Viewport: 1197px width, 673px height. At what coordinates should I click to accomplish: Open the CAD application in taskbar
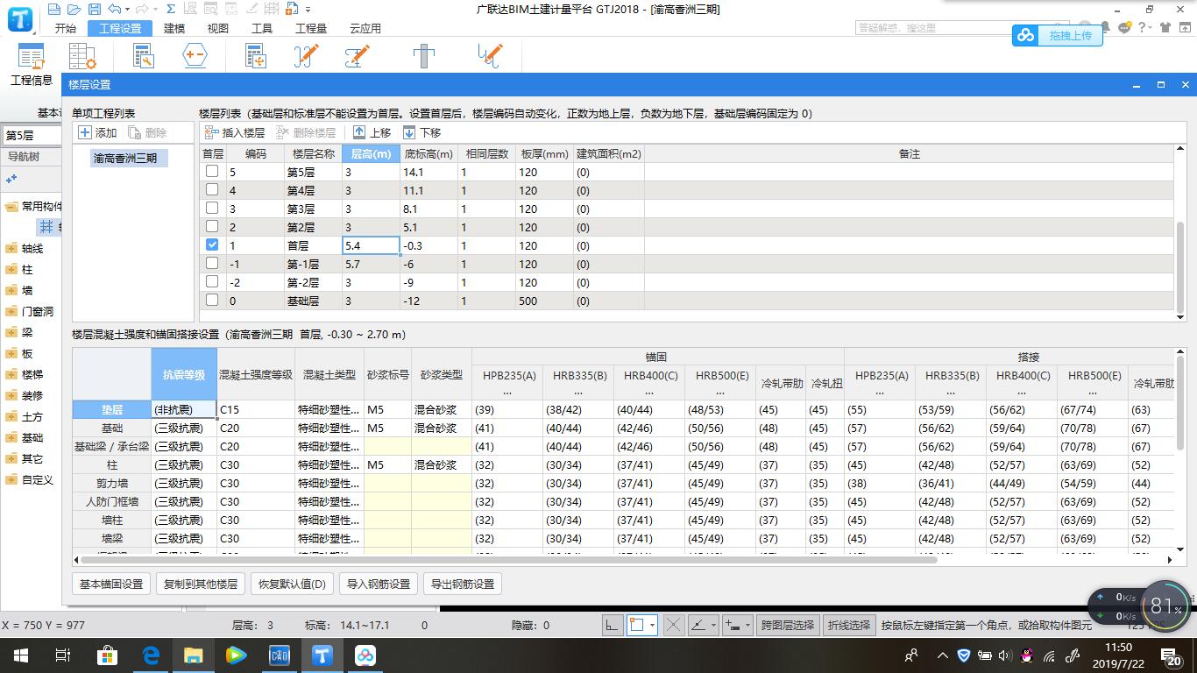coord(280,655)
